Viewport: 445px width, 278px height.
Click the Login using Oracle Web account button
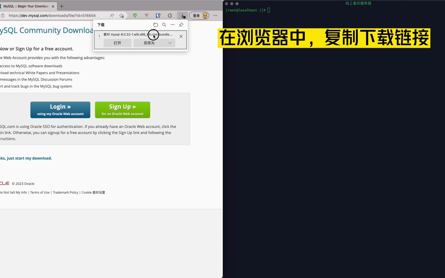click(60, 110)
